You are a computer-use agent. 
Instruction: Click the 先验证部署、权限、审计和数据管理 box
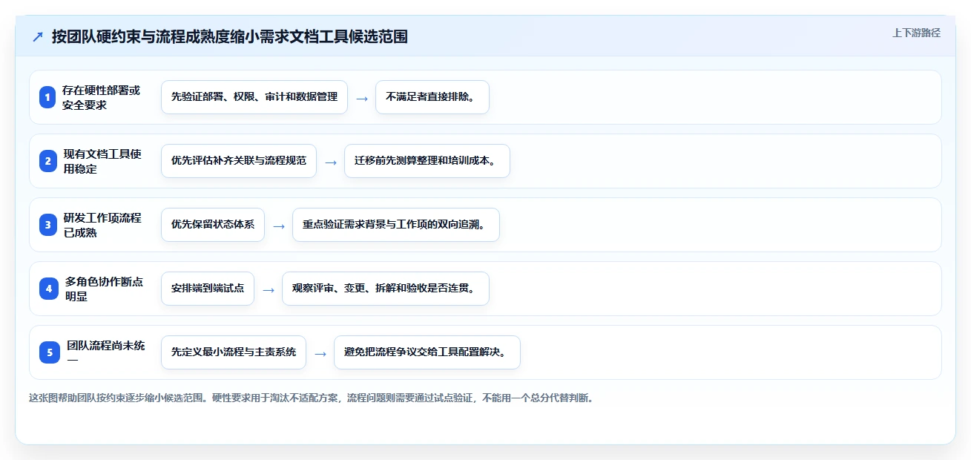tap(254, 97)
